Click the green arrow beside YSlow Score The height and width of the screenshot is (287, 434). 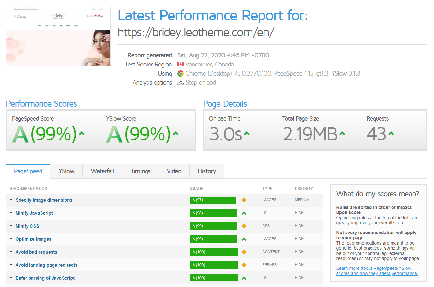[176, 133]
